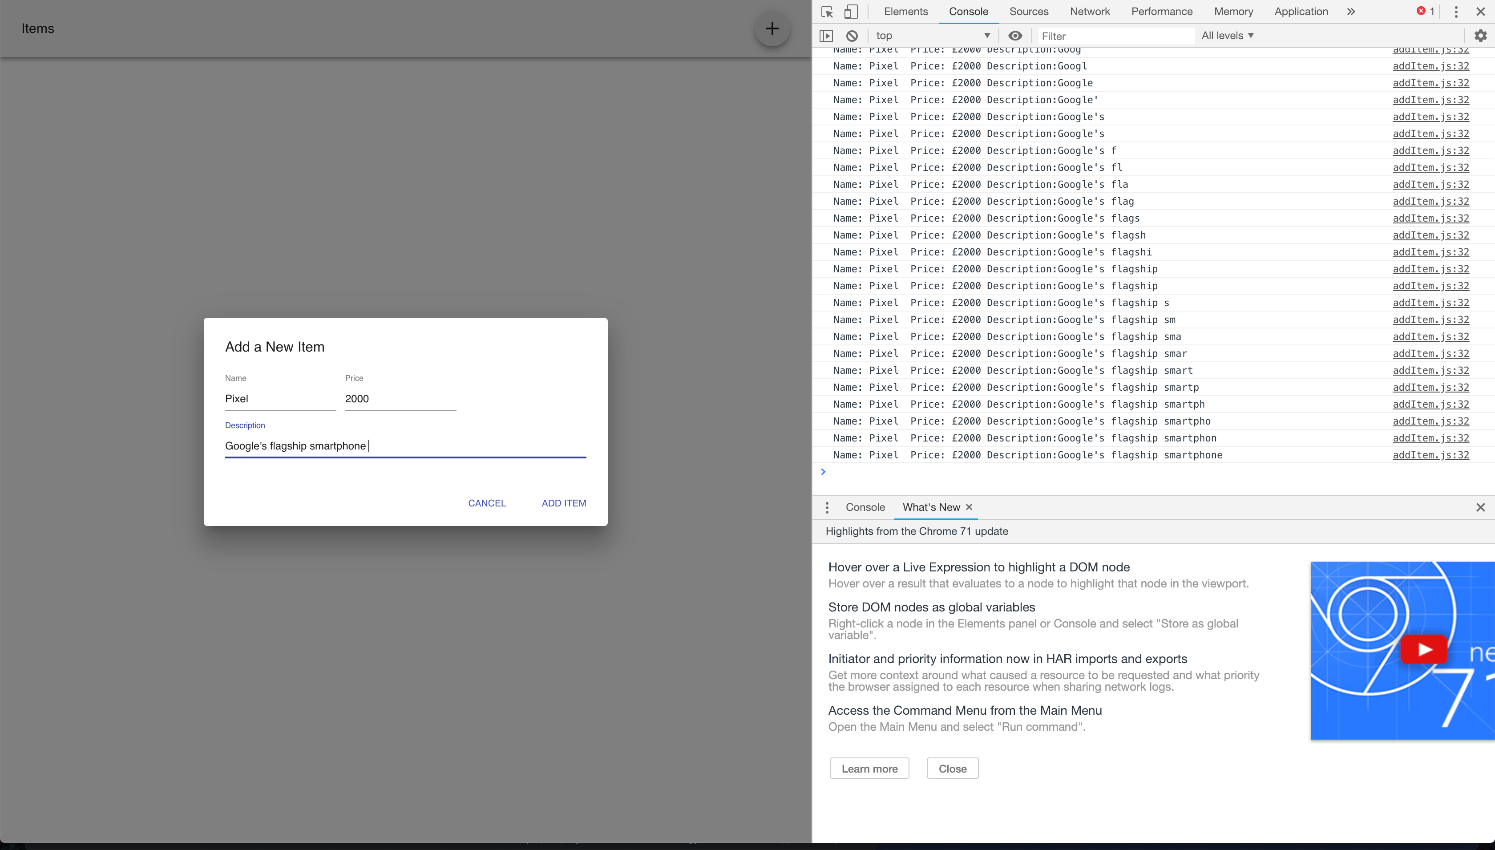Click the red error count indicator

[x=1426, y=11]
